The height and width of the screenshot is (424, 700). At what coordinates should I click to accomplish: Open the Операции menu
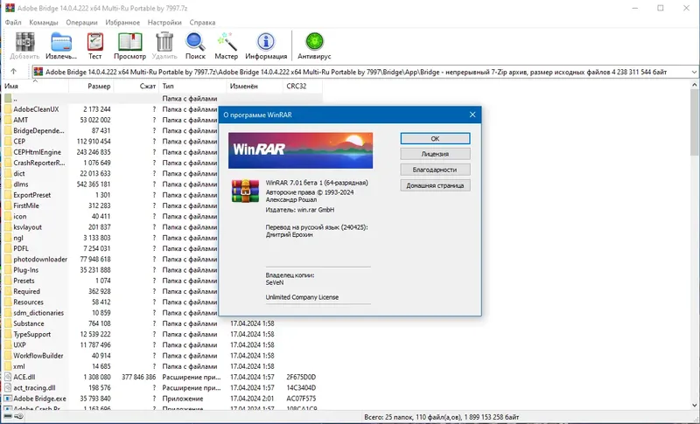click(x=81, y=22)
